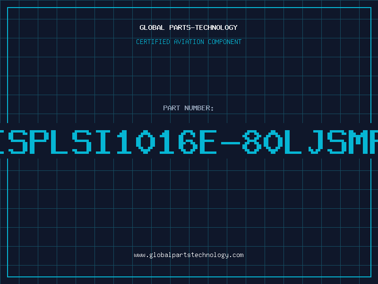Click the PART NUMBER: label
Viewport: 378px width, 284px height.
189,108
